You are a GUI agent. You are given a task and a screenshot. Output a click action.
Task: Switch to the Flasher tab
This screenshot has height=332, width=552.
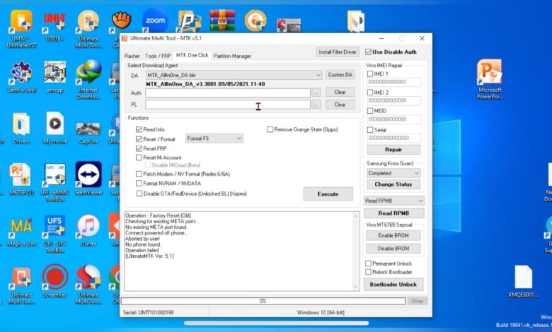coord(132,56)
